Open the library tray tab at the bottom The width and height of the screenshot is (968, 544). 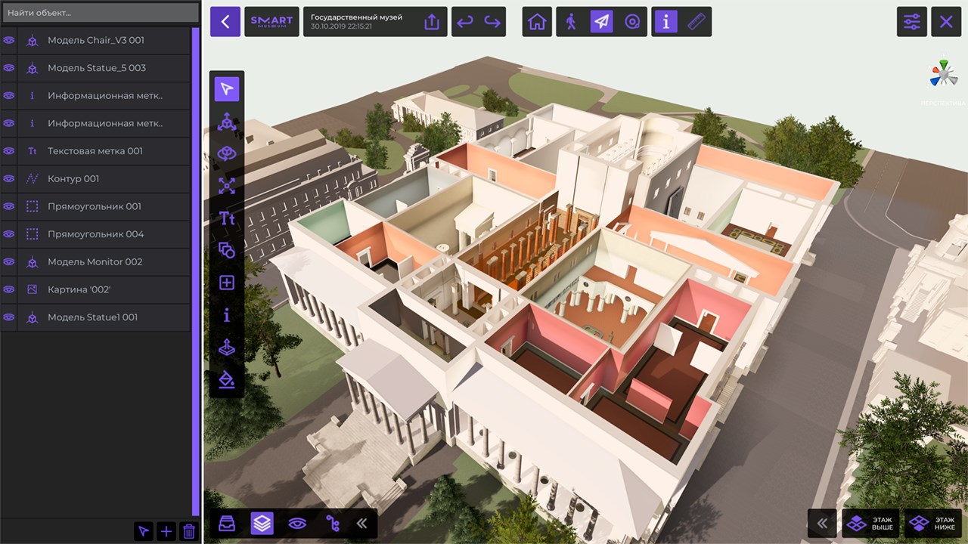pos(226,523)
